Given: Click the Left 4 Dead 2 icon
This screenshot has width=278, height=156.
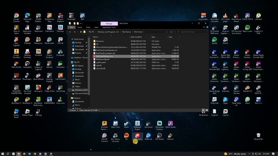Looking at the screenshot, I should point(60,76).
